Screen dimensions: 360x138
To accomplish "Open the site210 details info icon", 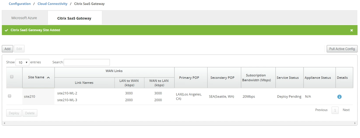I will pyautogui.click(x=339, y=97).
